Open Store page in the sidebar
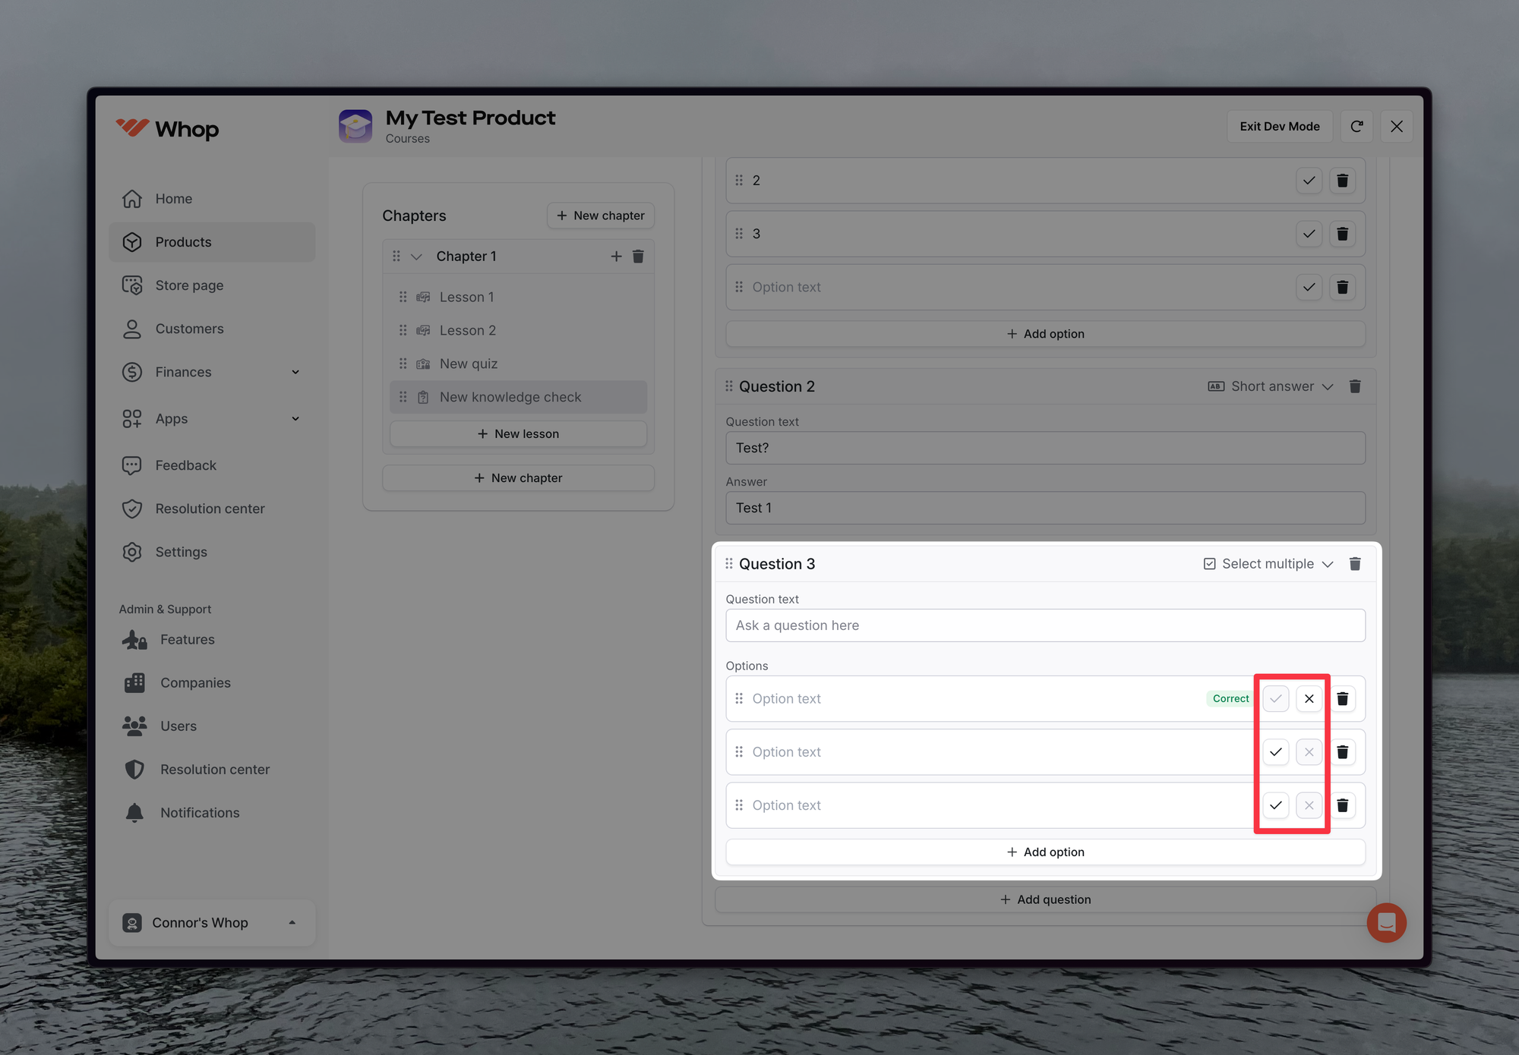The width and height of the screenshot is (1519, 1055). pos(189,285)
